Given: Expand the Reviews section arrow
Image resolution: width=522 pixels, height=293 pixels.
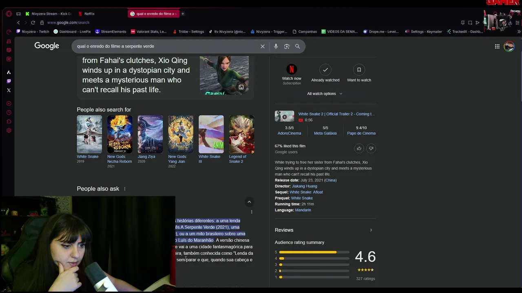Looking at the screenshot, I should click(371, 230).
